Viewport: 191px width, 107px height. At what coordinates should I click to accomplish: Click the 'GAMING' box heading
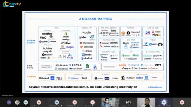(131, 28)
